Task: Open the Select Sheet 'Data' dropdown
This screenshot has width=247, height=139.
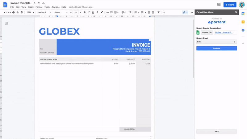Action: pos(217,42)
